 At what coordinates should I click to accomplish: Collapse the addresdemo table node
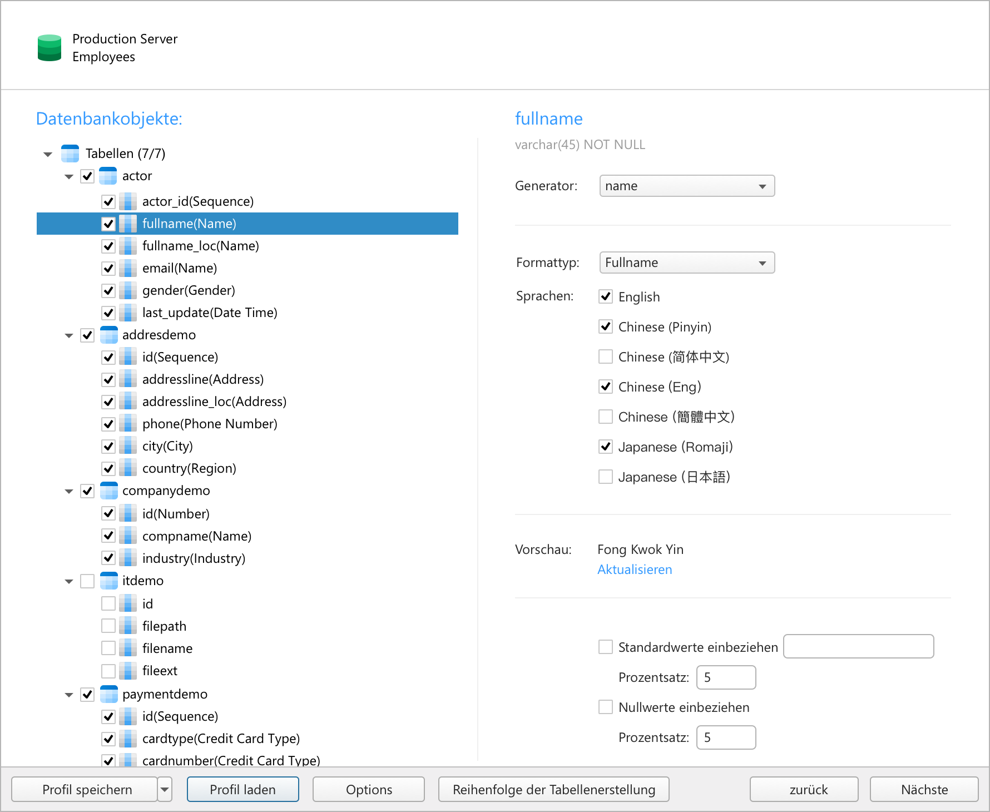[69, 335]
